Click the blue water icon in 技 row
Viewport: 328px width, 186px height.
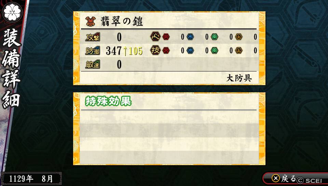pos(190,50)
